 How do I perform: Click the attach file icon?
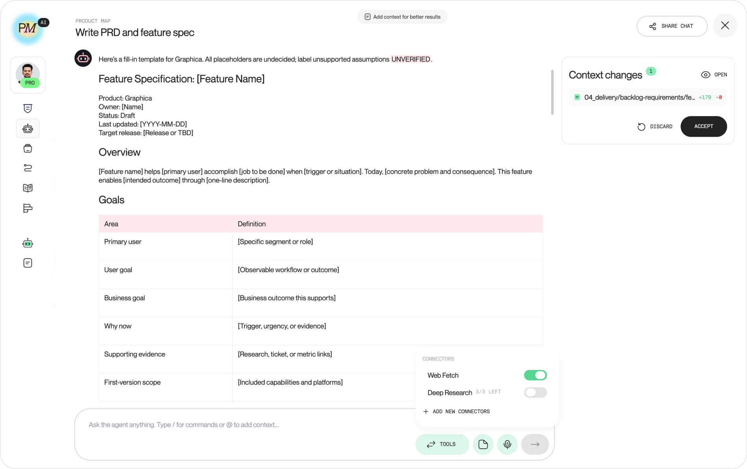click(483, 444)
